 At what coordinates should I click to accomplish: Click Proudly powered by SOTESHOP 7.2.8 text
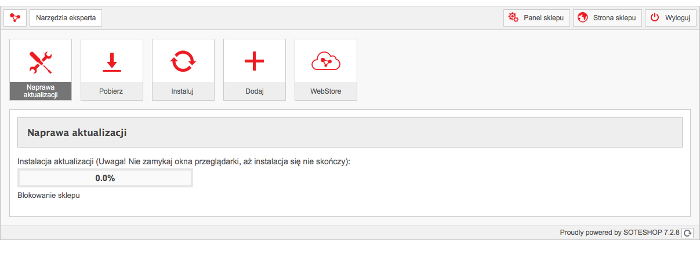tap(619, 233)
